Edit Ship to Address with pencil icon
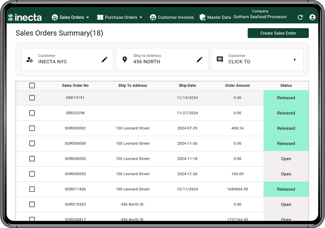Image resolution: width=325 pixels, height=228 pixels. pos(200,60)
